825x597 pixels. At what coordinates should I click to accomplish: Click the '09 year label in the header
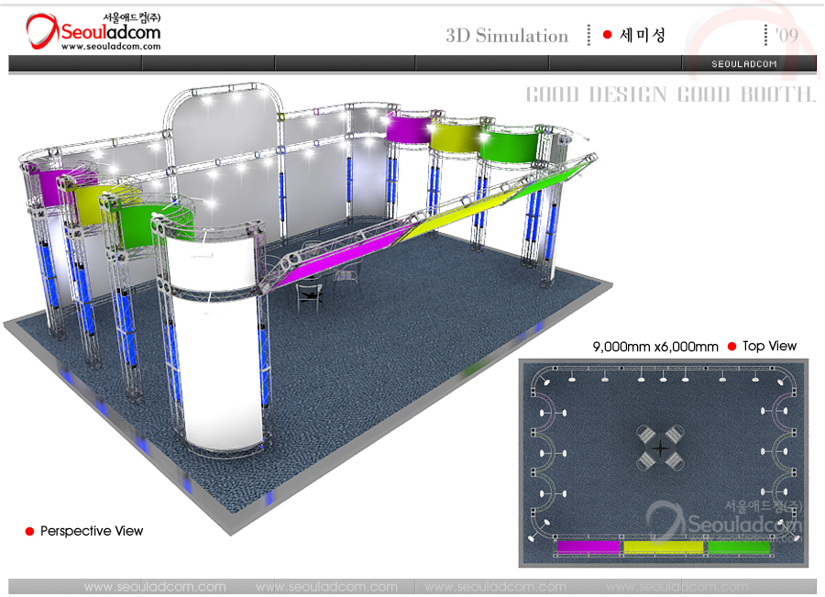tap(786, 36)
